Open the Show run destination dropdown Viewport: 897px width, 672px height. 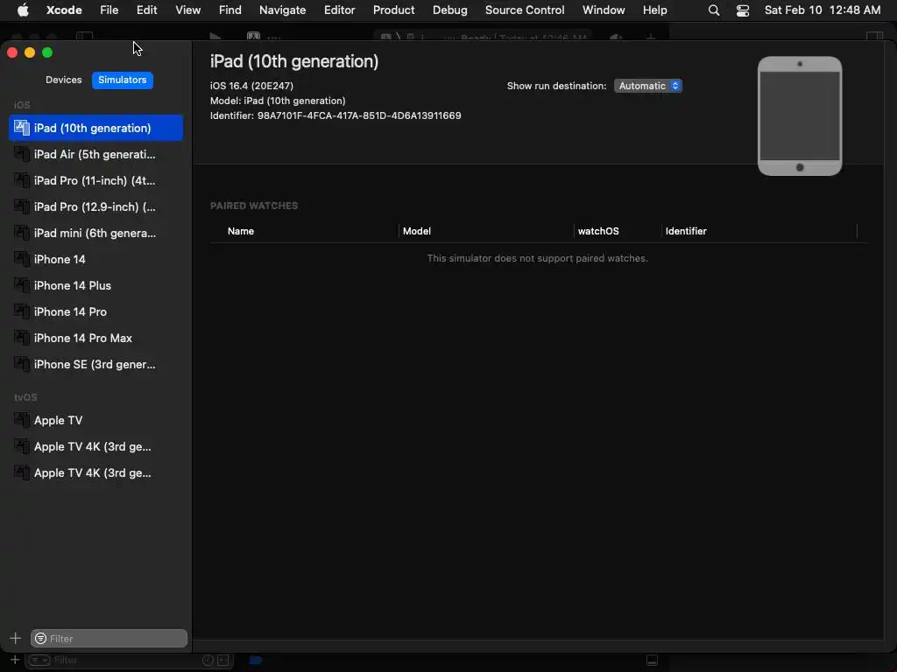(x=648, y=86)
